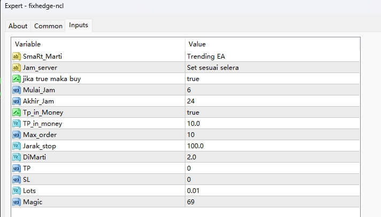Click the Value column header
The width and height of the screenshot is (381, 217).
click(196, 44)
